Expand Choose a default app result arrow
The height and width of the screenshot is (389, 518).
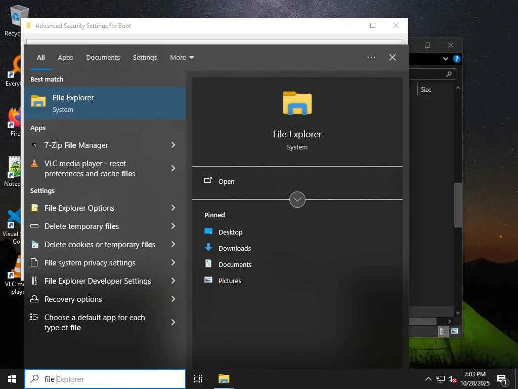pos(173,322)
